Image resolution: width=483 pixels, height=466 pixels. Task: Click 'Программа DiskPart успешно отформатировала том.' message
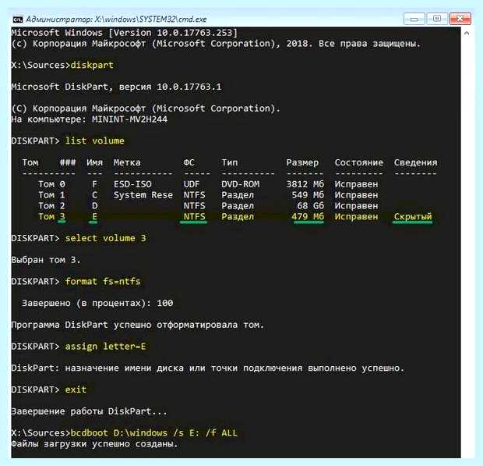point(138,325)
